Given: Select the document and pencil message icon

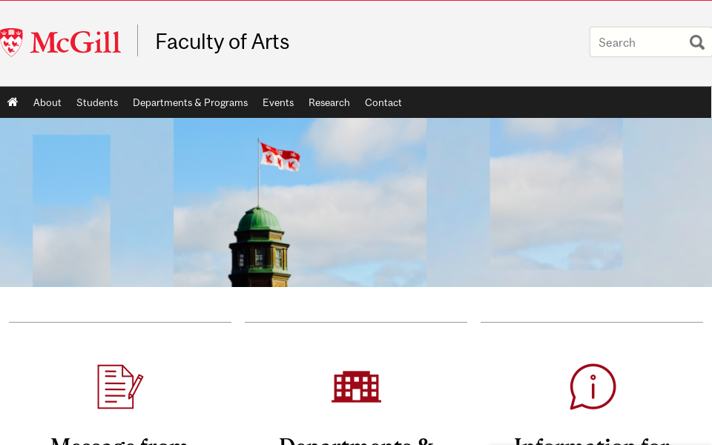Looking at the screenshot, I should pos(119,386).
